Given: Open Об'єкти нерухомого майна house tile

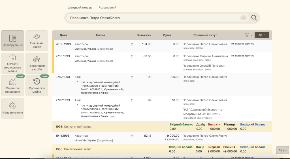Looking at the screenshot, I should tap(12, 63).
